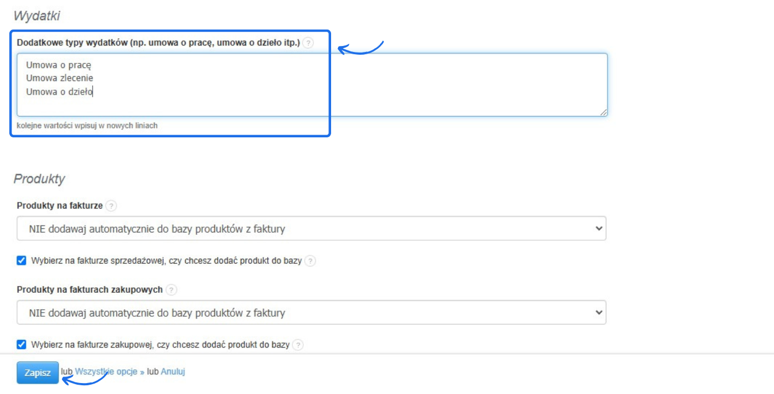The image size is (774, 394).
Task: Click the label 'Produkty na fakturze'
Action: point(60,206)
